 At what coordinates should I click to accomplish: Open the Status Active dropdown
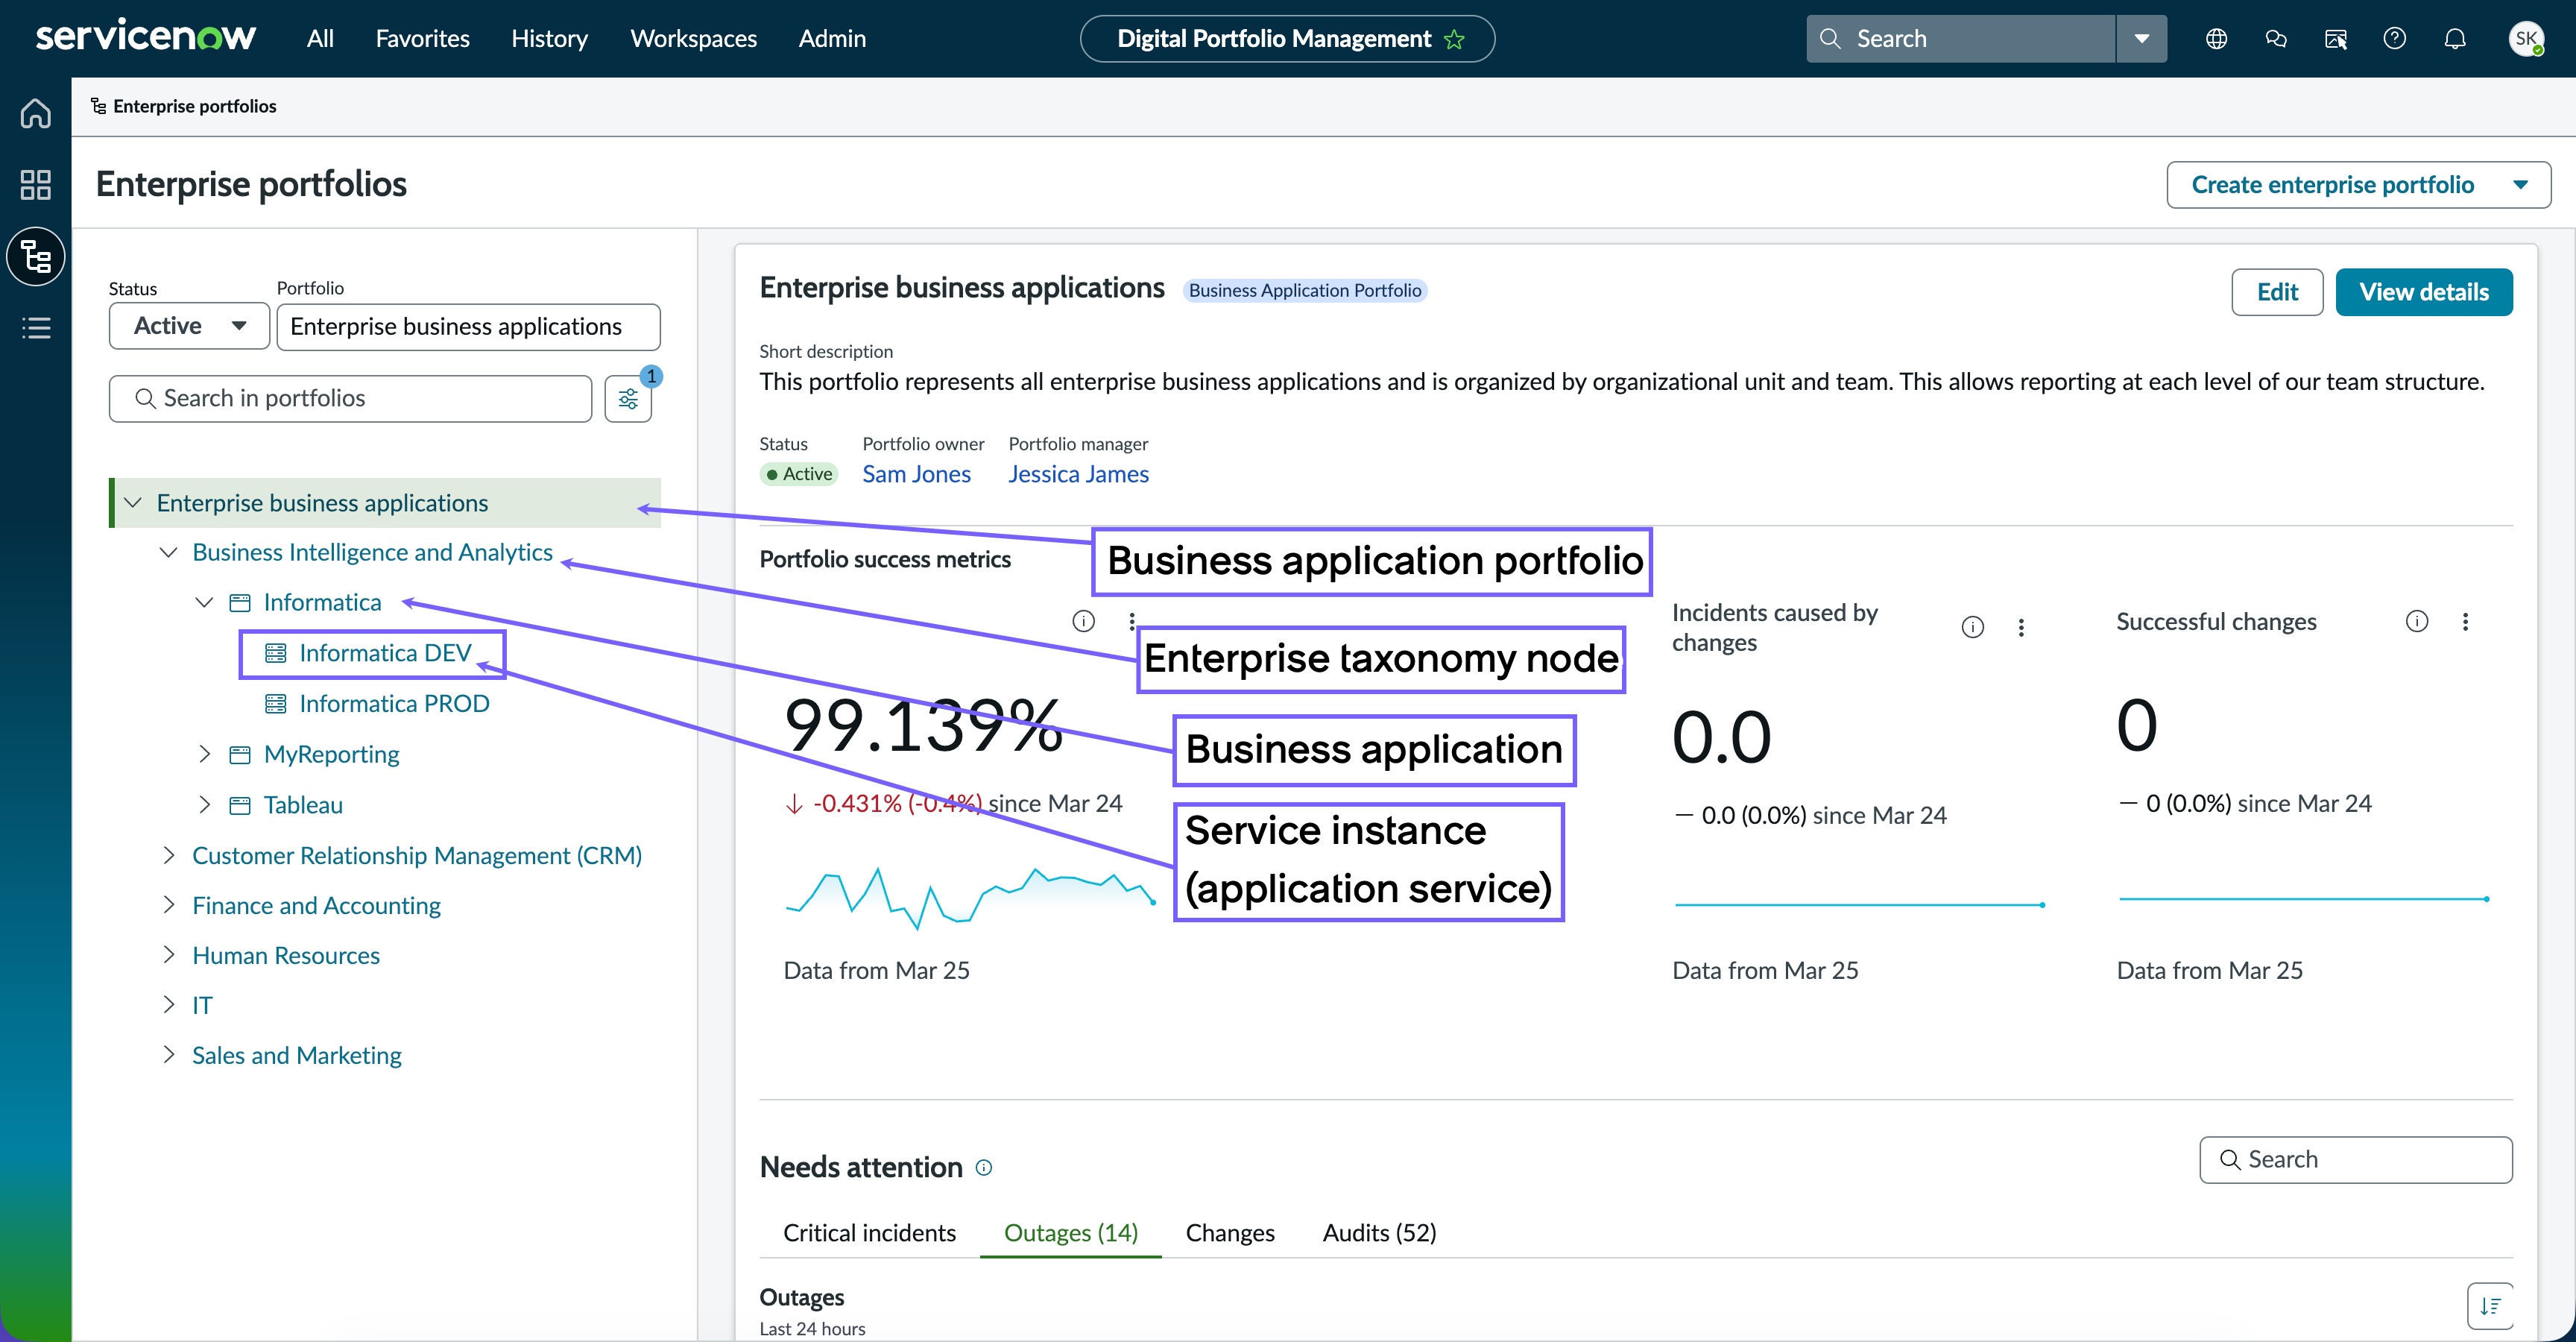point(189,326)
